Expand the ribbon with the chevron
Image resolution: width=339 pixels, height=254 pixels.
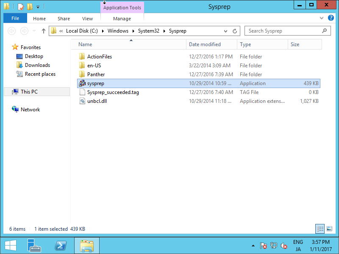click(321, 18)
